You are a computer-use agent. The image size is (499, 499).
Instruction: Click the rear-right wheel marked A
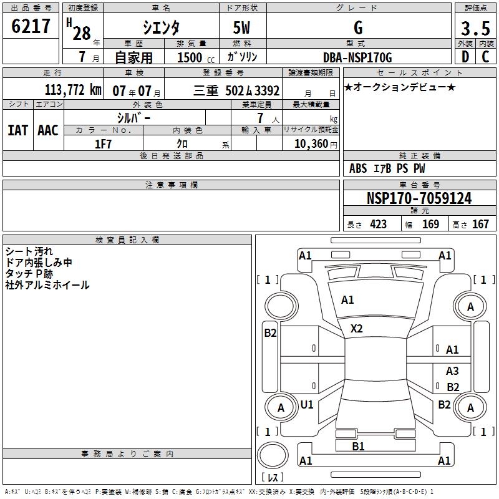pos(281,407)
